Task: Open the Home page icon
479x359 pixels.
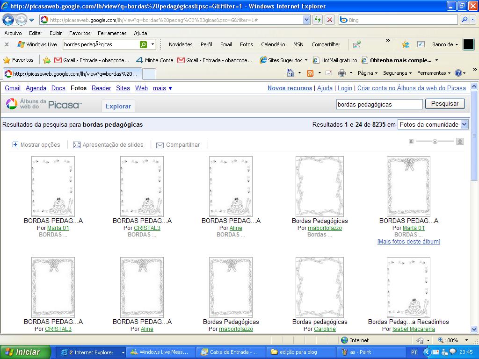Action: (x=290, y=73)
